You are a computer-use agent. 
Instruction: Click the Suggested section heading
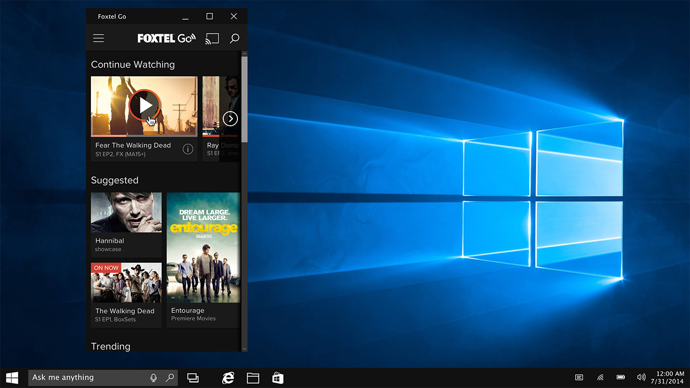[115, 180]
